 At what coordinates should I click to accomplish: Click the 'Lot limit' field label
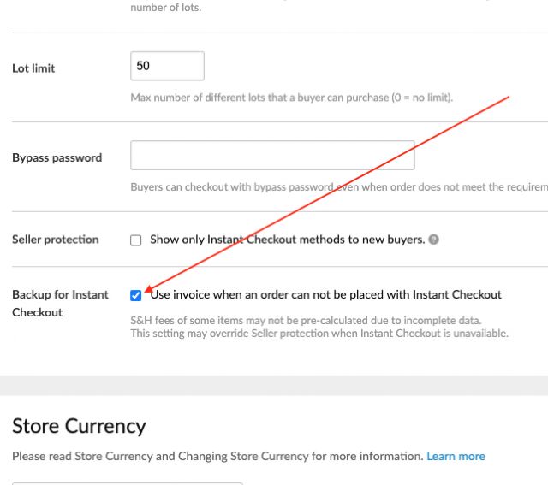33,68
